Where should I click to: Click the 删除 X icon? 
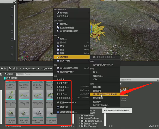click(58, 53)
